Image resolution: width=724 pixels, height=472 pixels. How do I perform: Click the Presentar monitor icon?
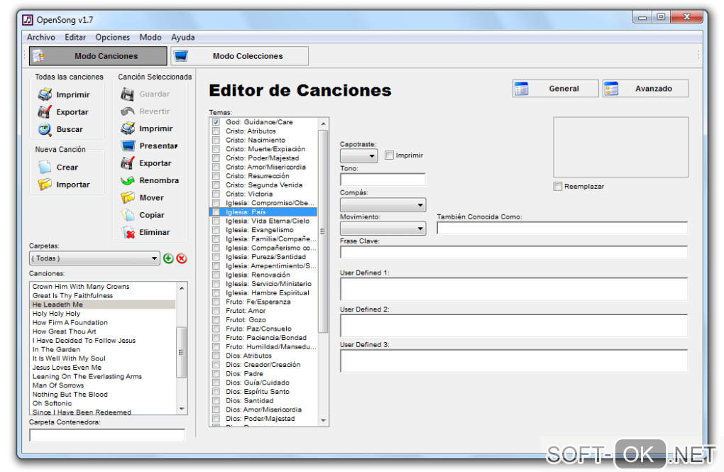pos(128,146)
